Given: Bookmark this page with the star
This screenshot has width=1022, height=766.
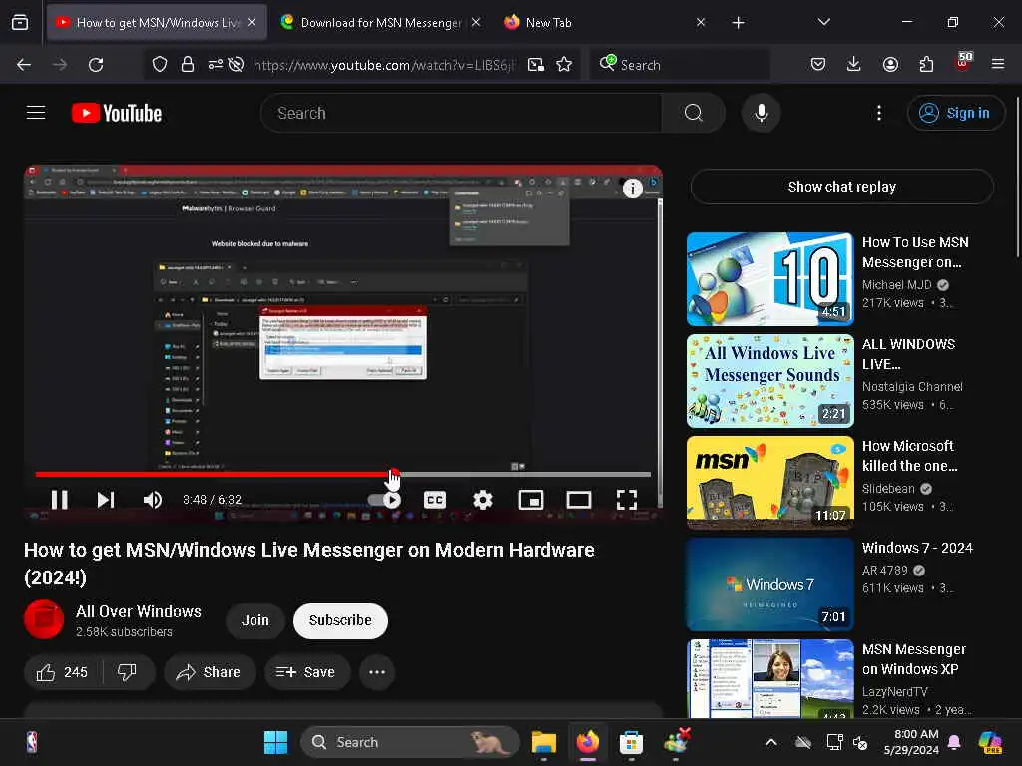Looking at the screenshot, I should tap(565, 65).
